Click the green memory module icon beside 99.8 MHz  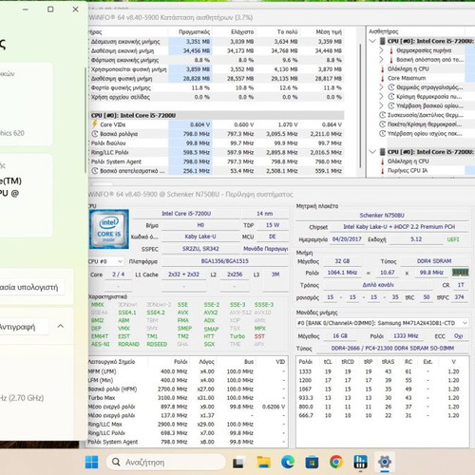click(460, 273)
